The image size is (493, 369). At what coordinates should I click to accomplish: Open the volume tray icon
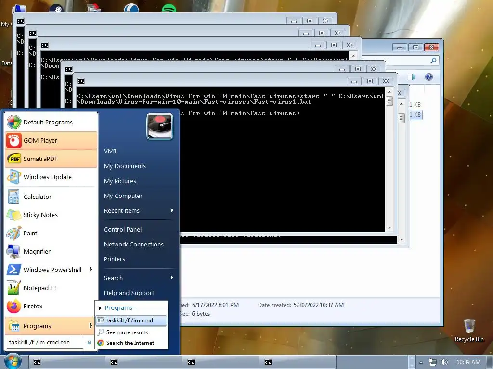click(444, 362)
